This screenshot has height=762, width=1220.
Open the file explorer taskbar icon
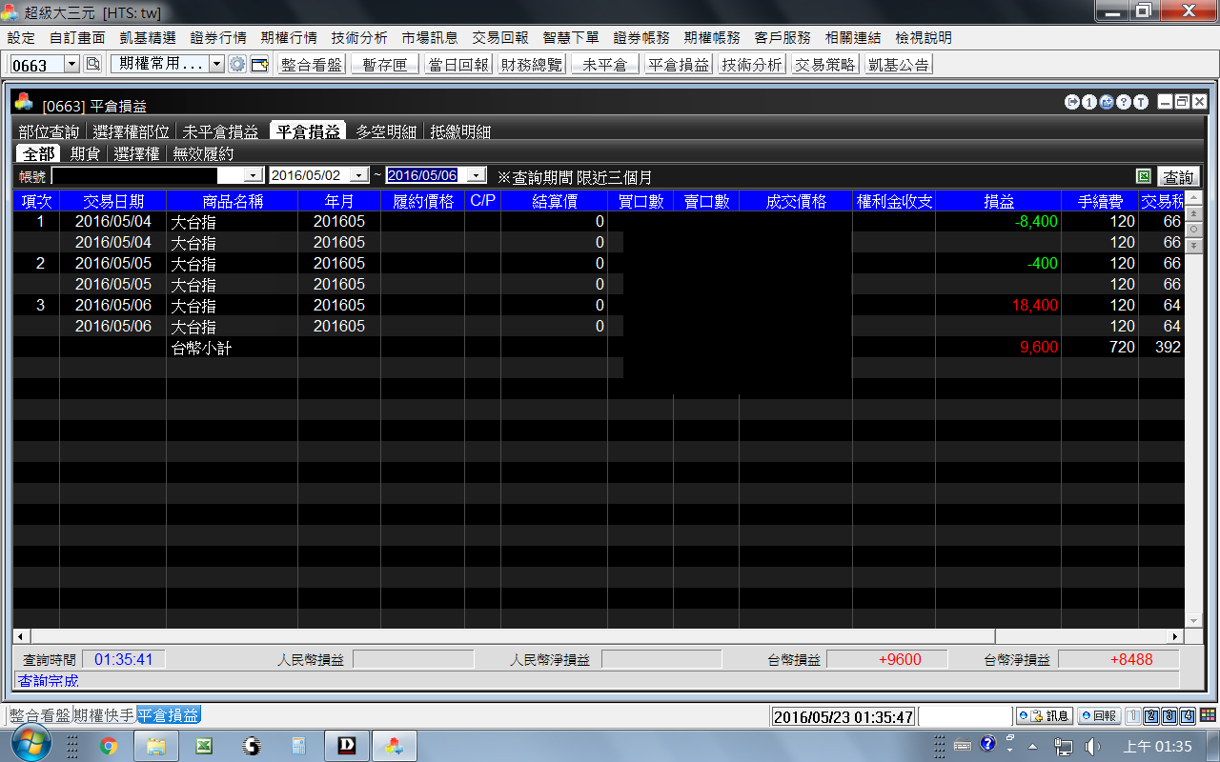coord(156,746)
